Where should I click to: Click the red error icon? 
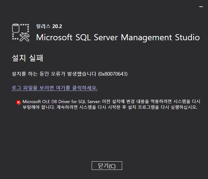tap(19, 102)
